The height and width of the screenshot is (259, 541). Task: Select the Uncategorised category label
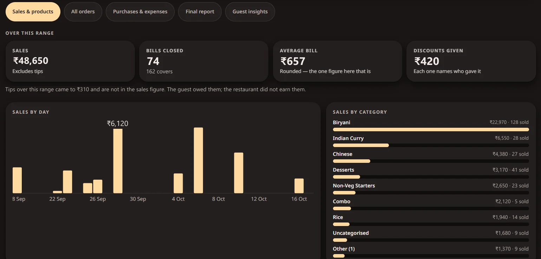pos(351,233)
